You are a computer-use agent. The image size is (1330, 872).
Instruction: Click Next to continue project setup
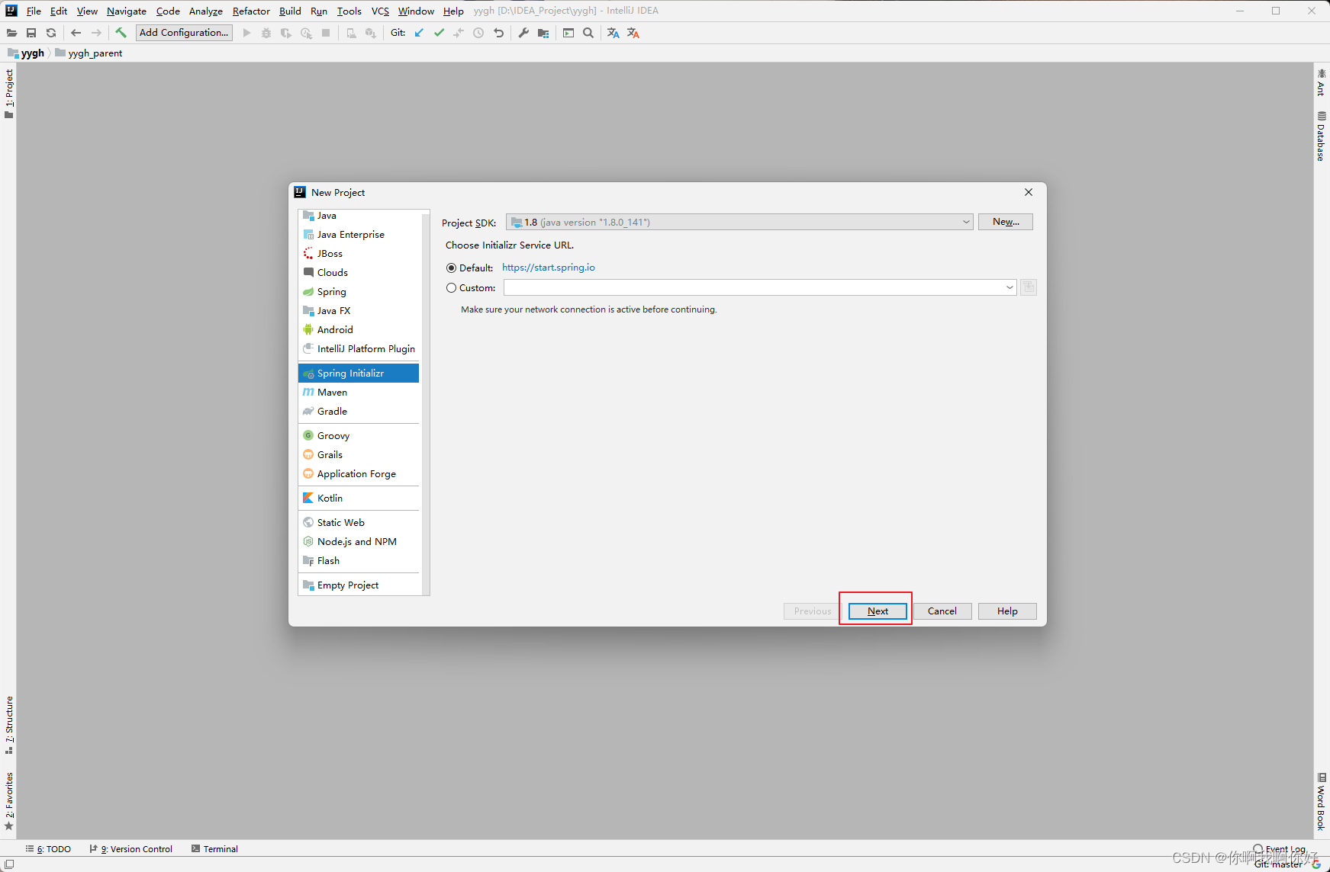pos(876,611)
